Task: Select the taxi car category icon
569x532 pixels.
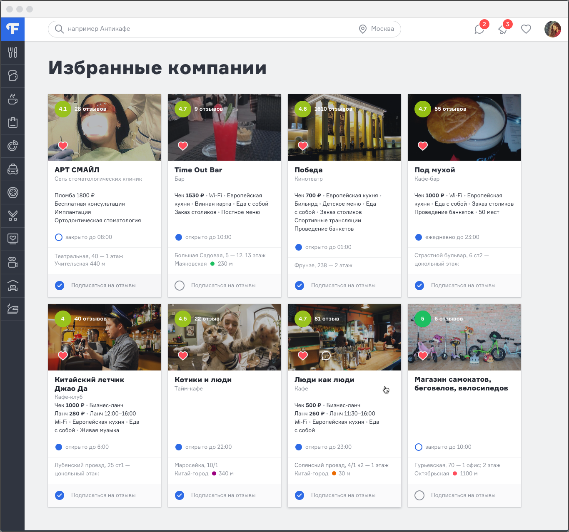Action: point(12,169)
